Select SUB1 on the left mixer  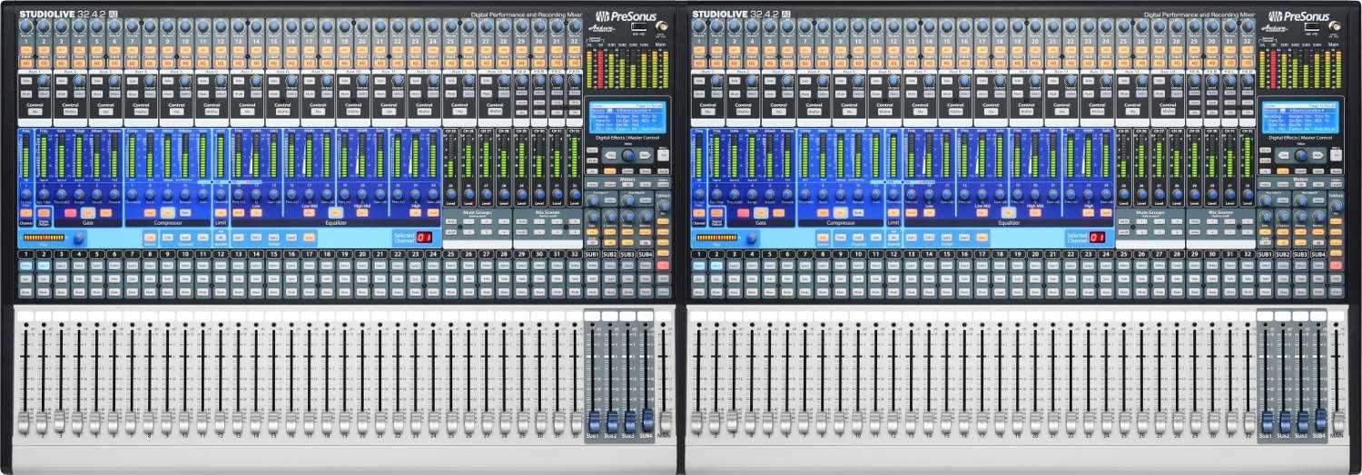point(592,265)
